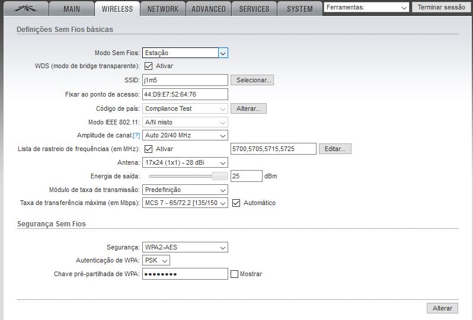This screenshot has height=320, width=473.
Task: Toggle the Automático checkbox
Action: coord(236,203)
